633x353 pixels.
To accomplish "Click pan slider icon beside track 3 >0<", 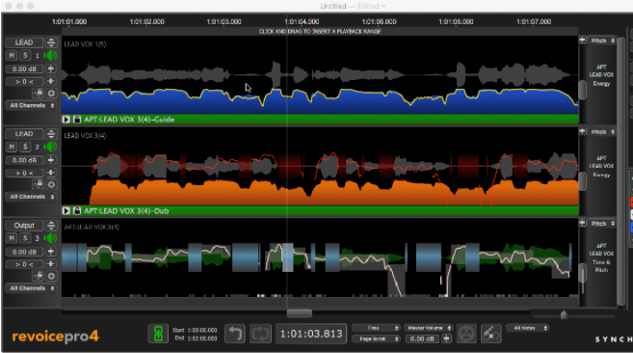I will click(x=51, y=264).
